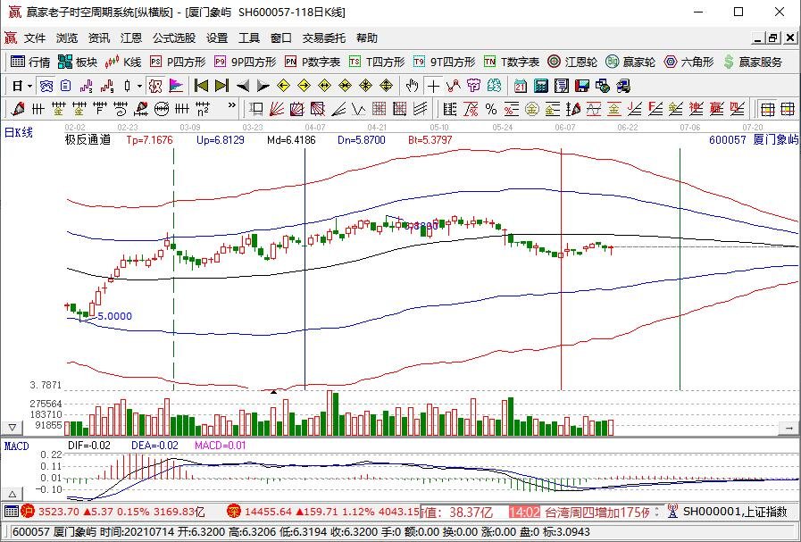Screen dimensions: 801x542
Task: Click the red floppy disk save icon
Action: coord(582,86)
